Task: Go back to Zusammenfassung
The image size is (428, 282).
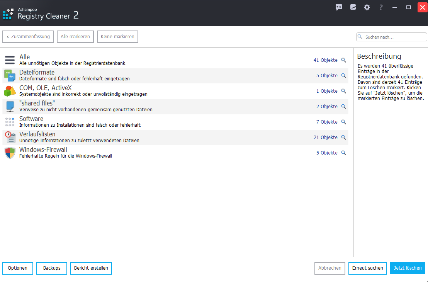Action: [x=28, y=37]
